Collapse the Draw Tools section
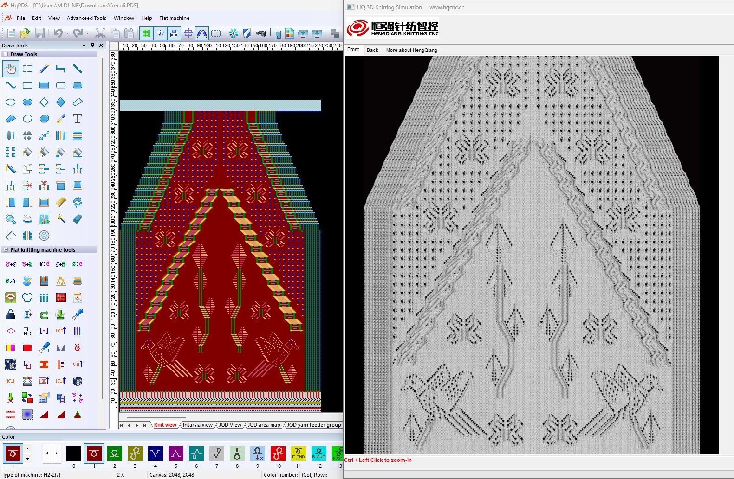The width and height of the screenshot is (734, 479). 6,54
